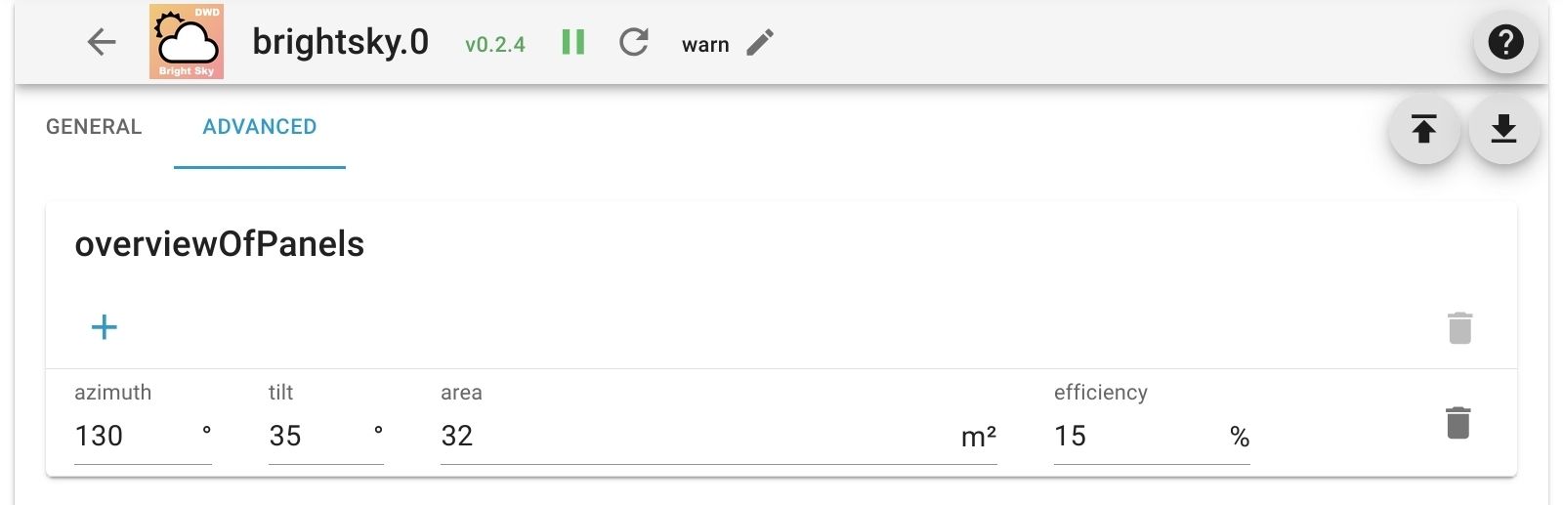This screenshot has height=505, width=1563.
Task: Restart the instance with the reload icon
Action: pyautogui.click(x=634, y=42)
